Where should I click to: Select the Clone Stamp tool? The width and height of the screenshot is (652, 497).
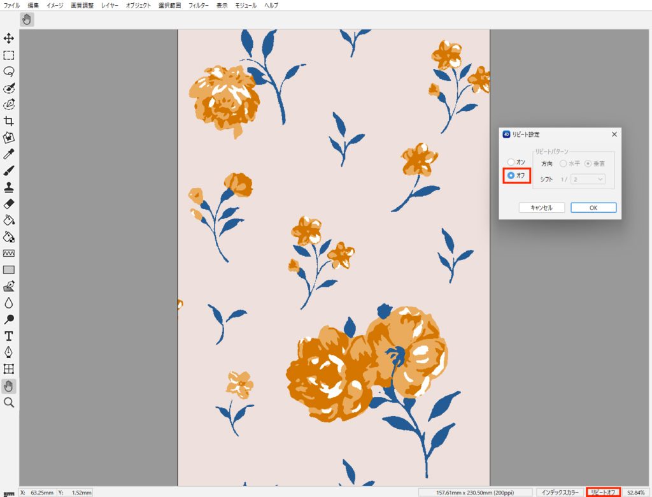[9, 187]
